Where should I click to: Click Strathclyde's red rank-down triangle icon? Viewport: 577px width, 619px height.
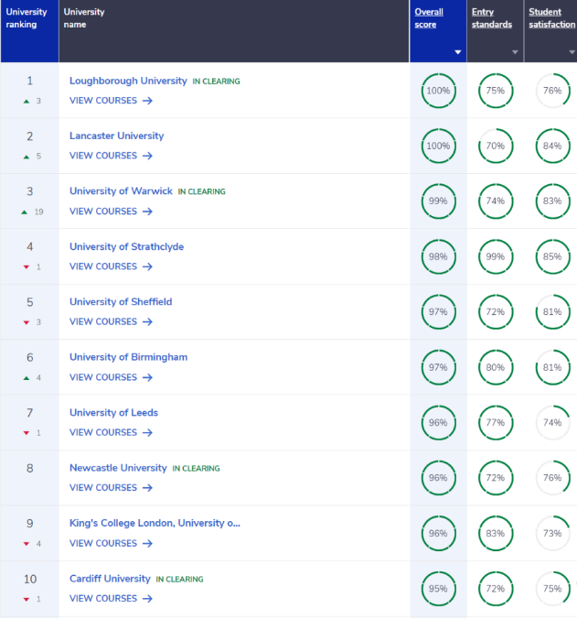(x=25, y=266)
